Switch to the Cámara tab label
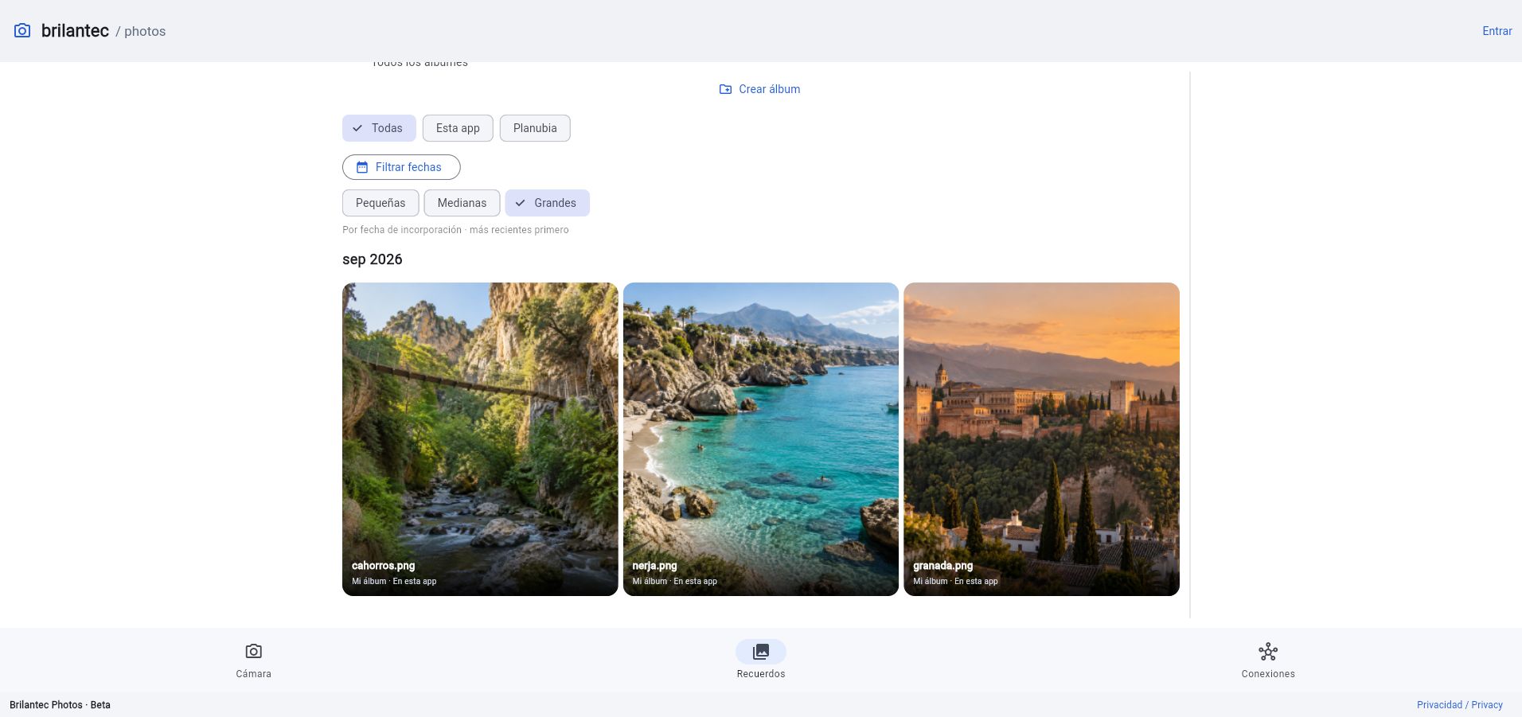Image resolution: width=1522 pixels, height=717 pixels. (x=253, y=674)
